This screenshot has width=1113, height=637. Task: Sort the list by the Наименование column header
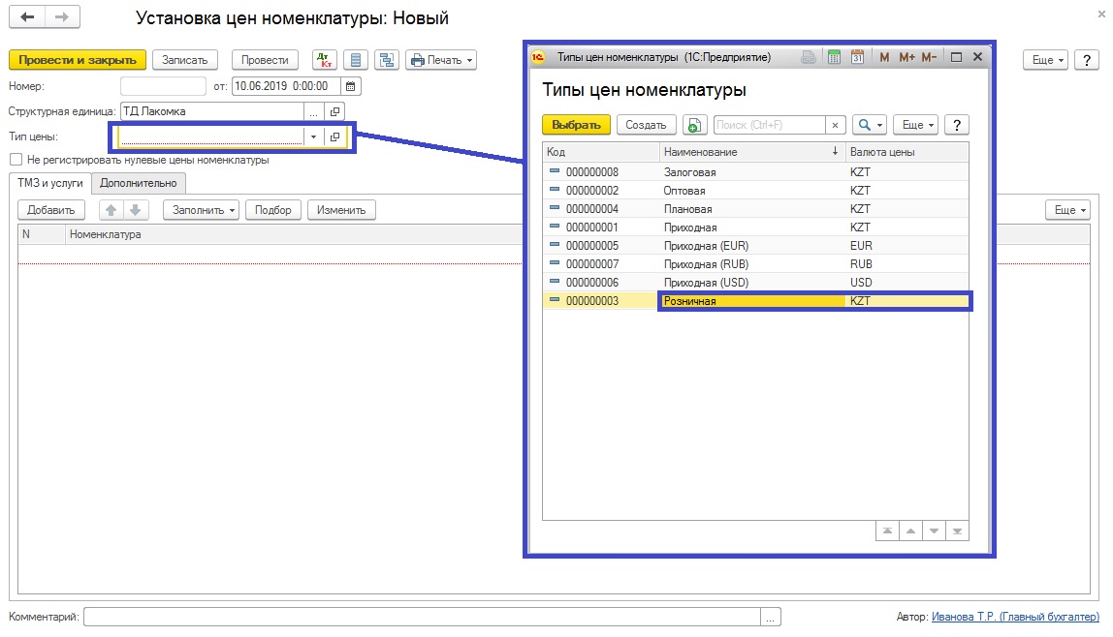pos(751,152)
